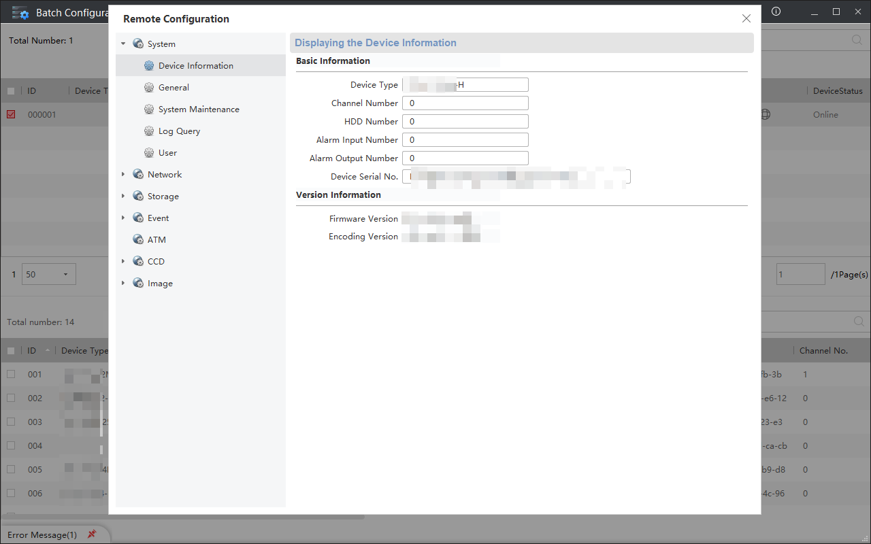Click the pin icon beside Error Message
The image size is (871, 544).
(x=92, y=534)
